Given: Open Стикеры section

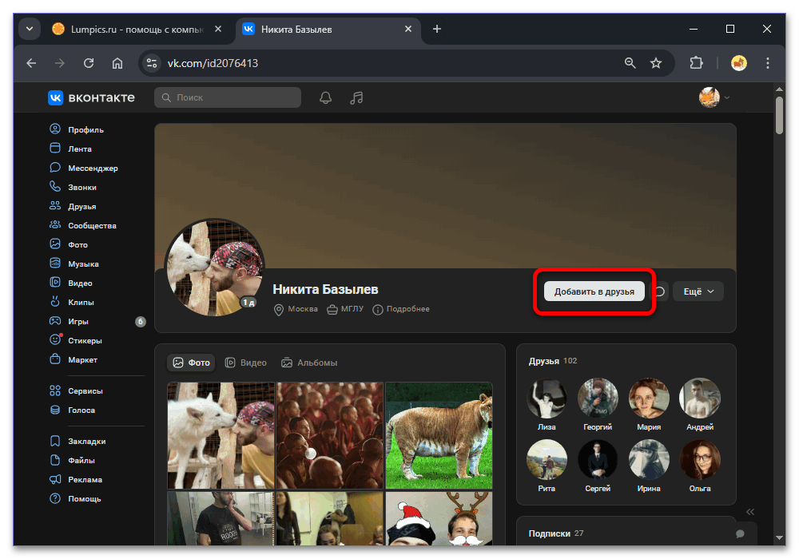Looking at the screenshot, I should [75, 340].
